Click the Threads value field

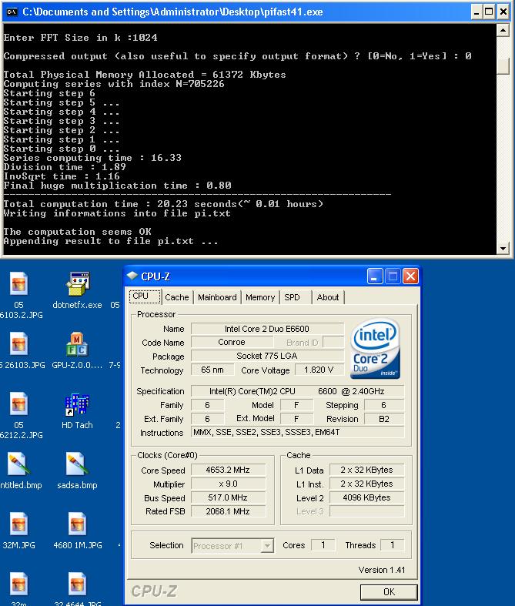tap(393, 545)
